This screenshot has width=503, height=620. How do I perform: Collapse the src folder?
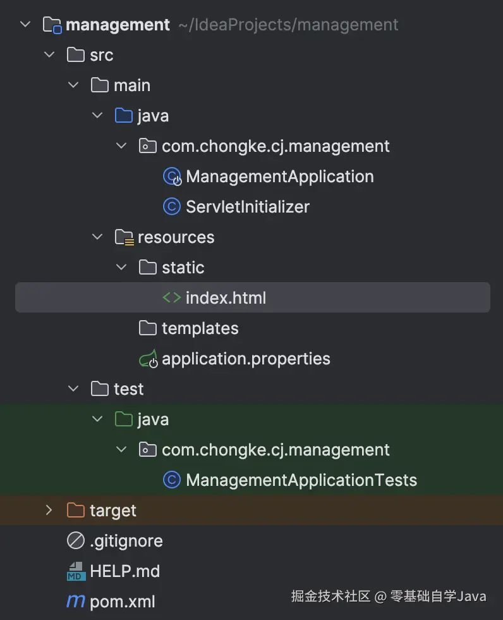tap(49, 55)
